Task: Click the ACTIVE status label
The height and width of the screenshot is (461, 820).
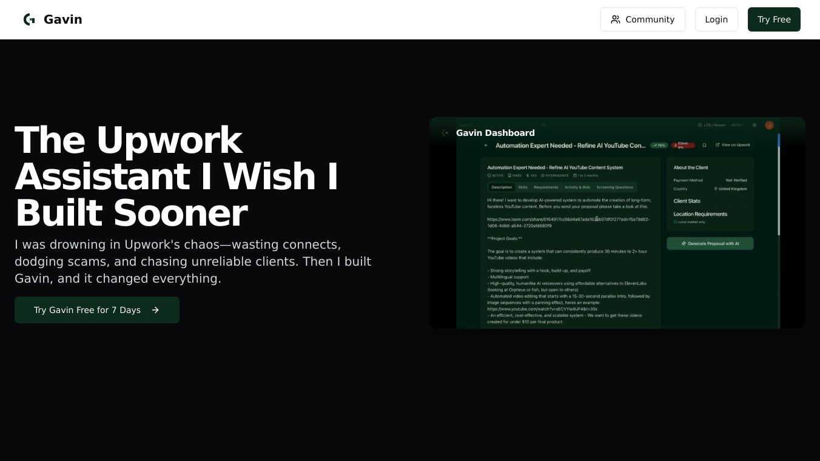Action: pyautogui.click(x=496, y=175)
